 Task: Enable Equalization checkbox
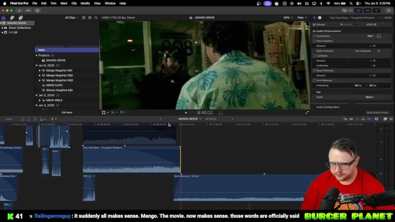(314, 36)
